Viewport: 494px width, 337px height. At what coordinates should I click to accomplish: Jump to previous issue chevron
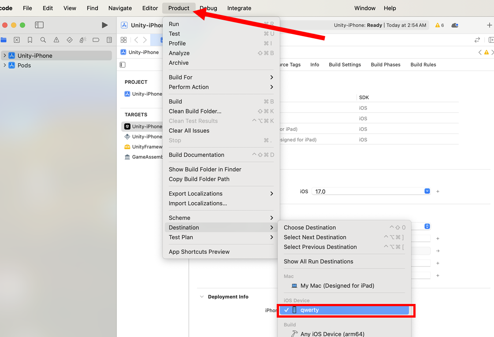(x=480, y=52)
